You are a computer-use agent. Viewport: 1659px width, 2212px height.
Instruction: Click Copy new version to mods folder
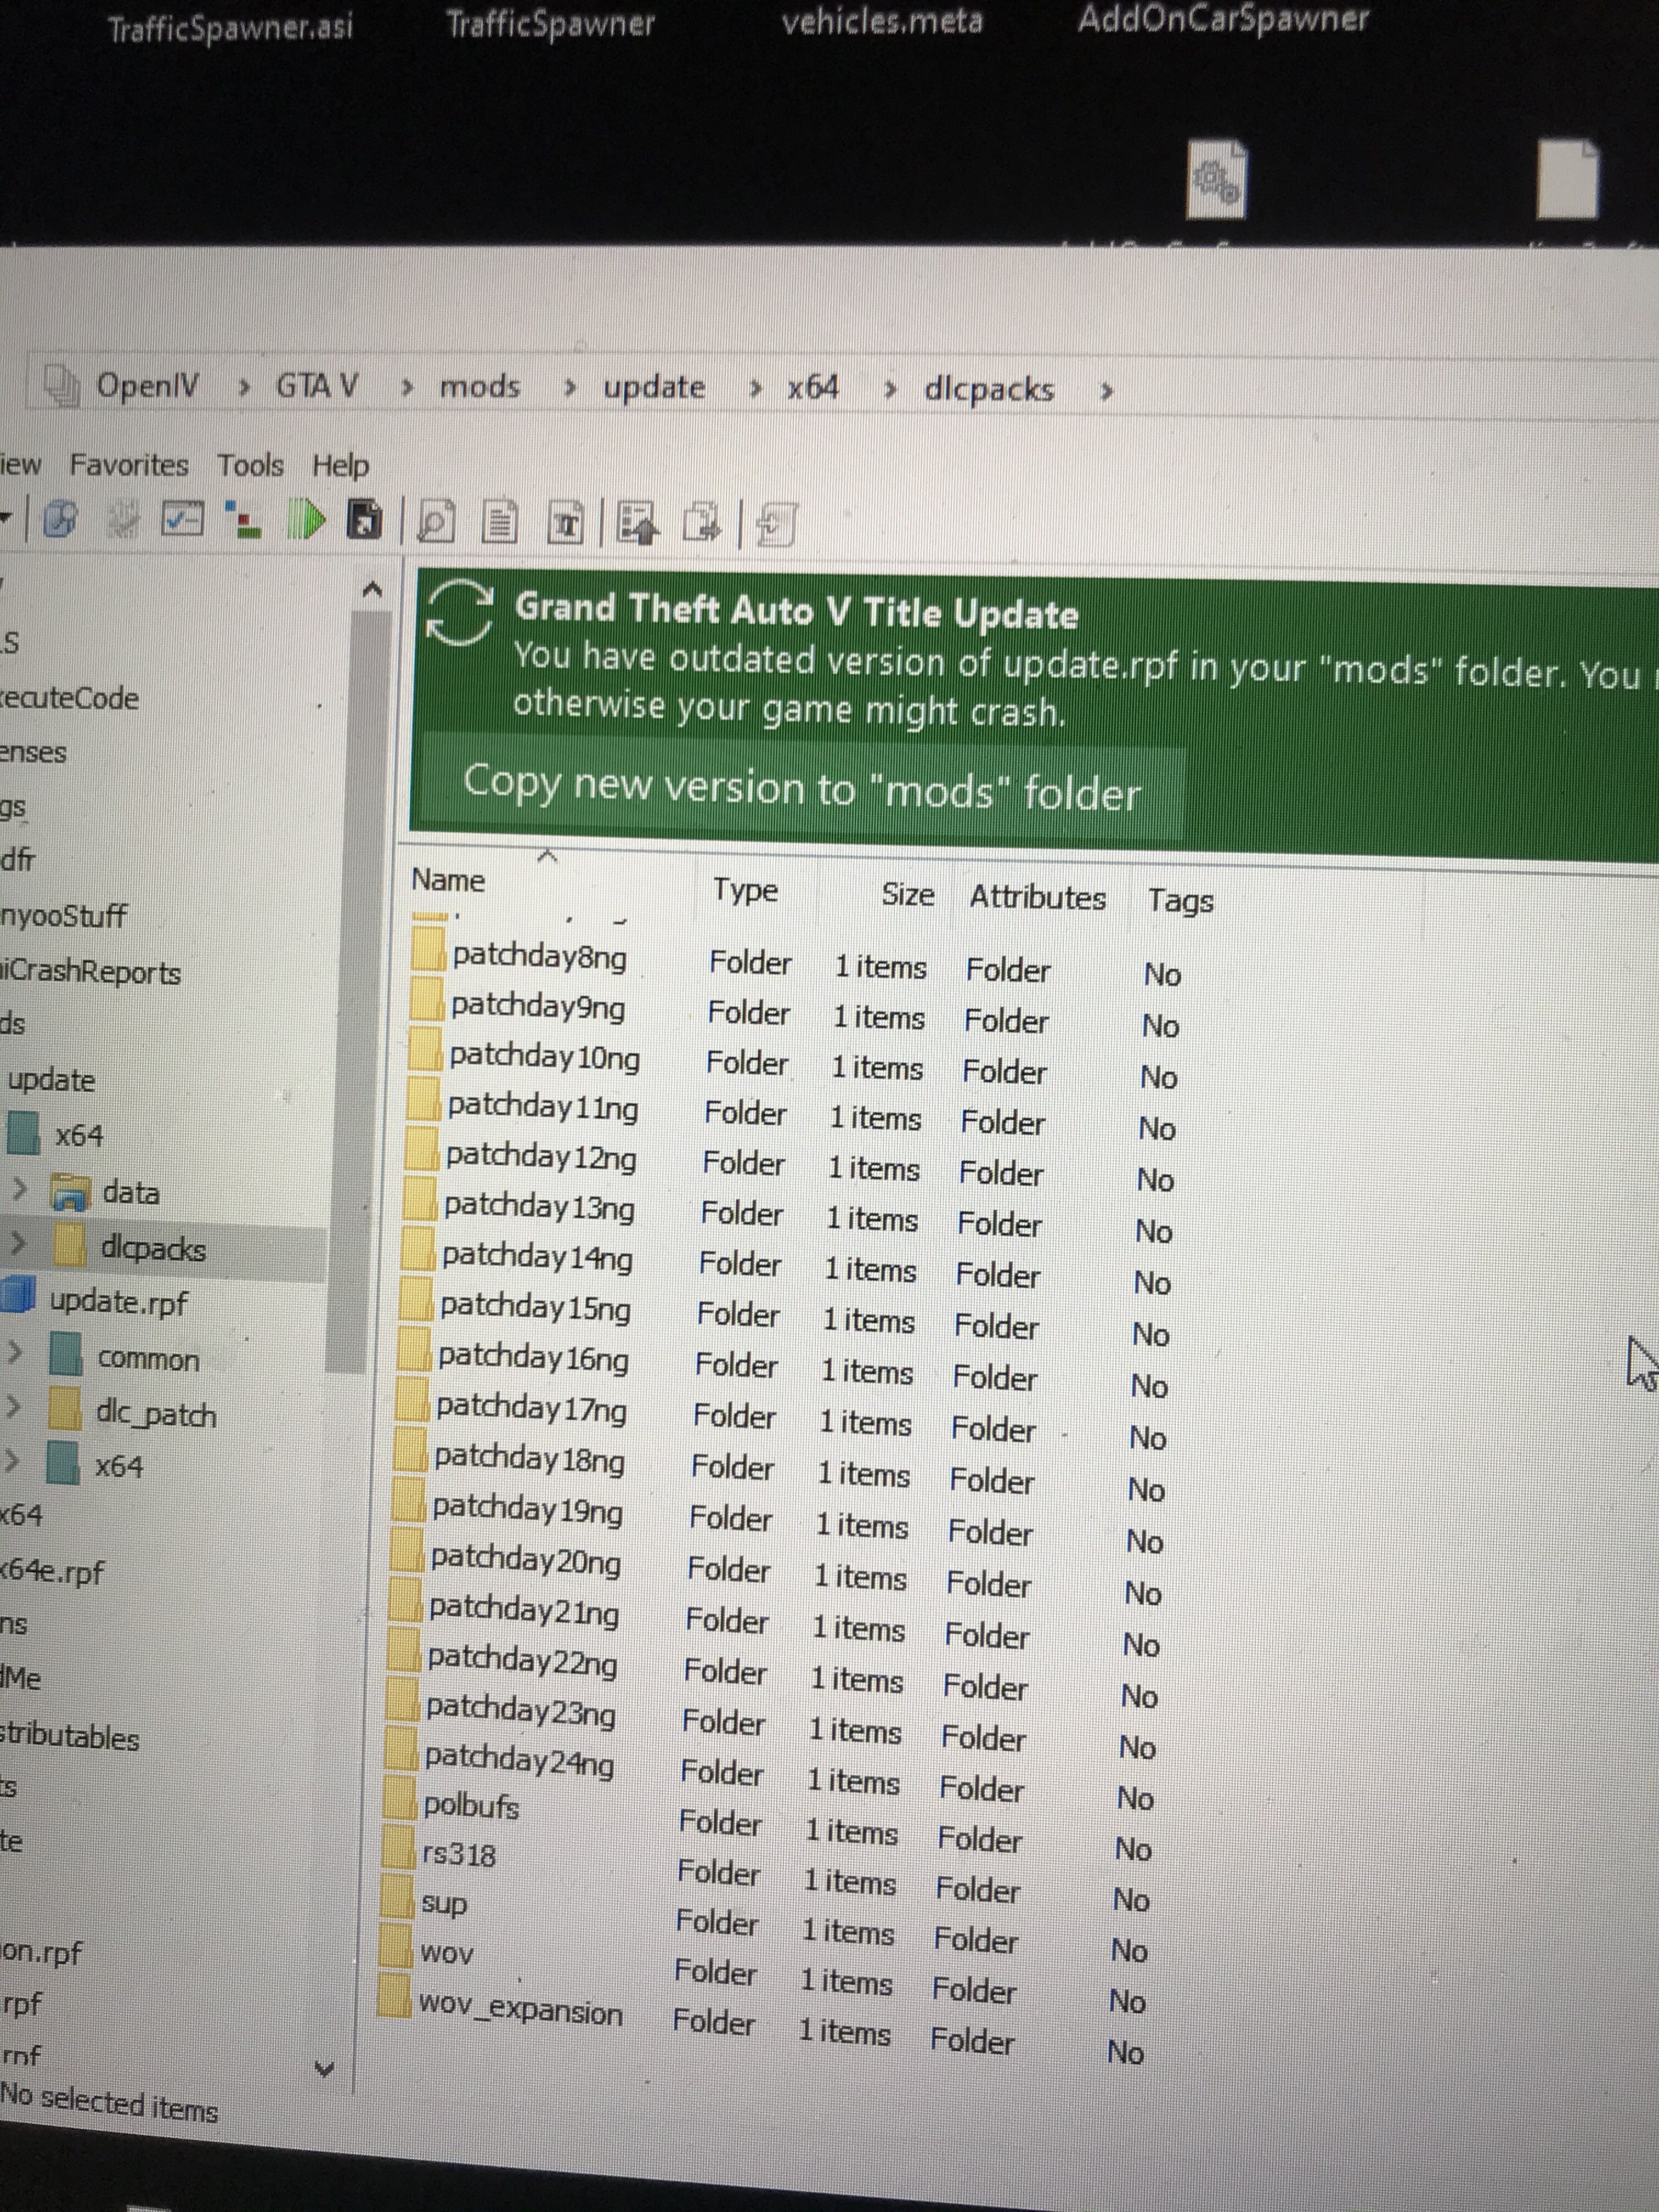(801, 789)
